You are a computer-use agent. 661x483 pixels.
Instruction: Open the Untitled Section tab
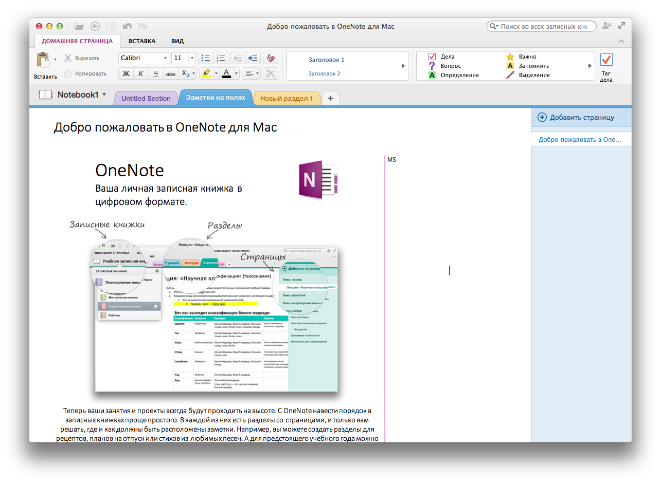coord(146,98)
